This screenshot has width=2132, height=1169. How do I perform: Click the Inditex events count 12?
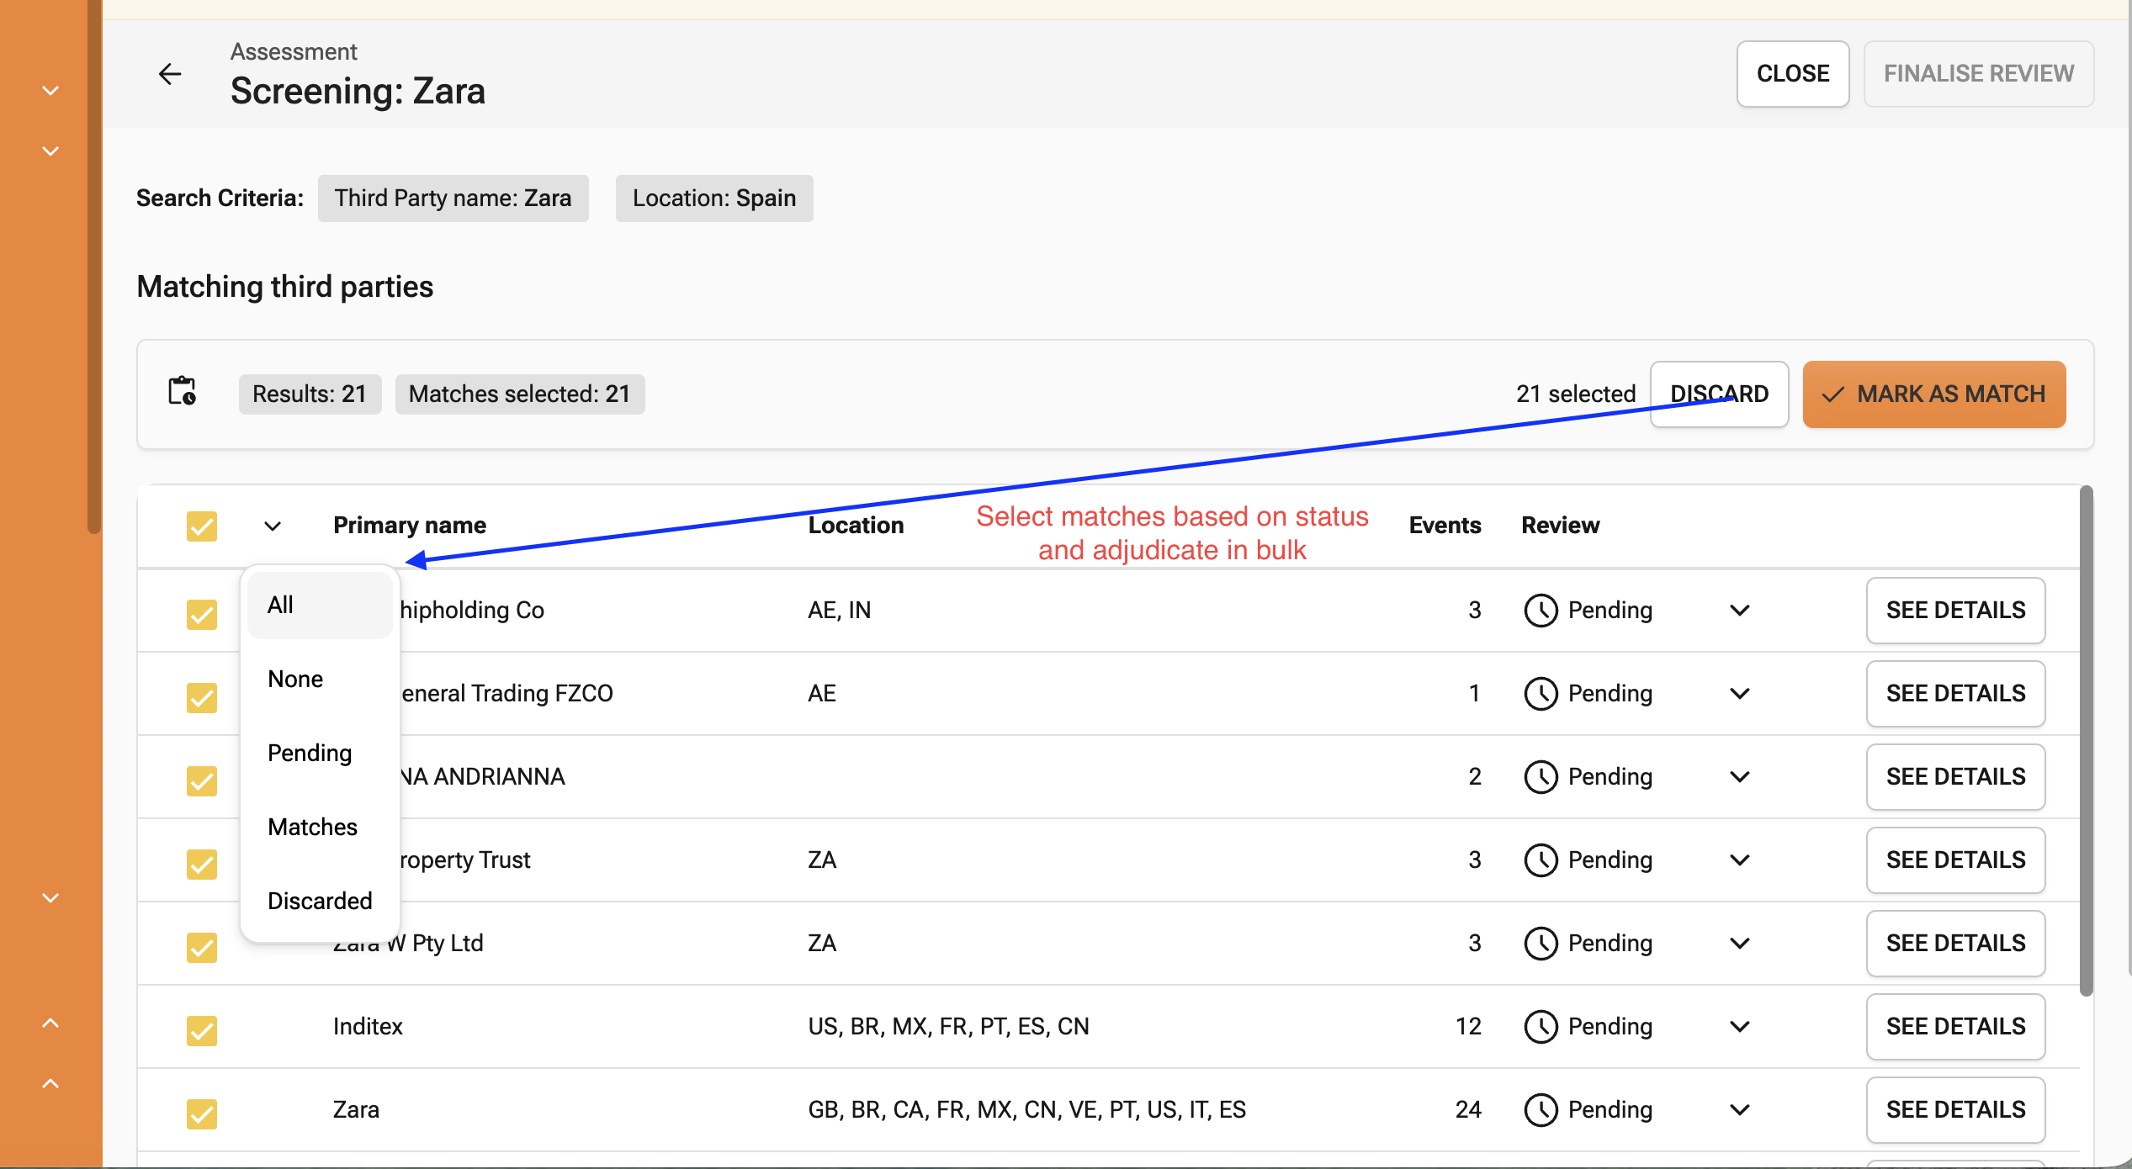pyautogui.click(x=1468, y=1027)
